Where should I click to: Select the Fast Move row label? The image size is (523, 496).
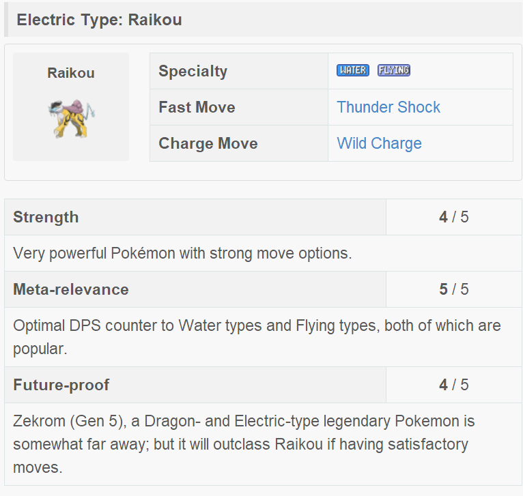(x=197, y=107)
